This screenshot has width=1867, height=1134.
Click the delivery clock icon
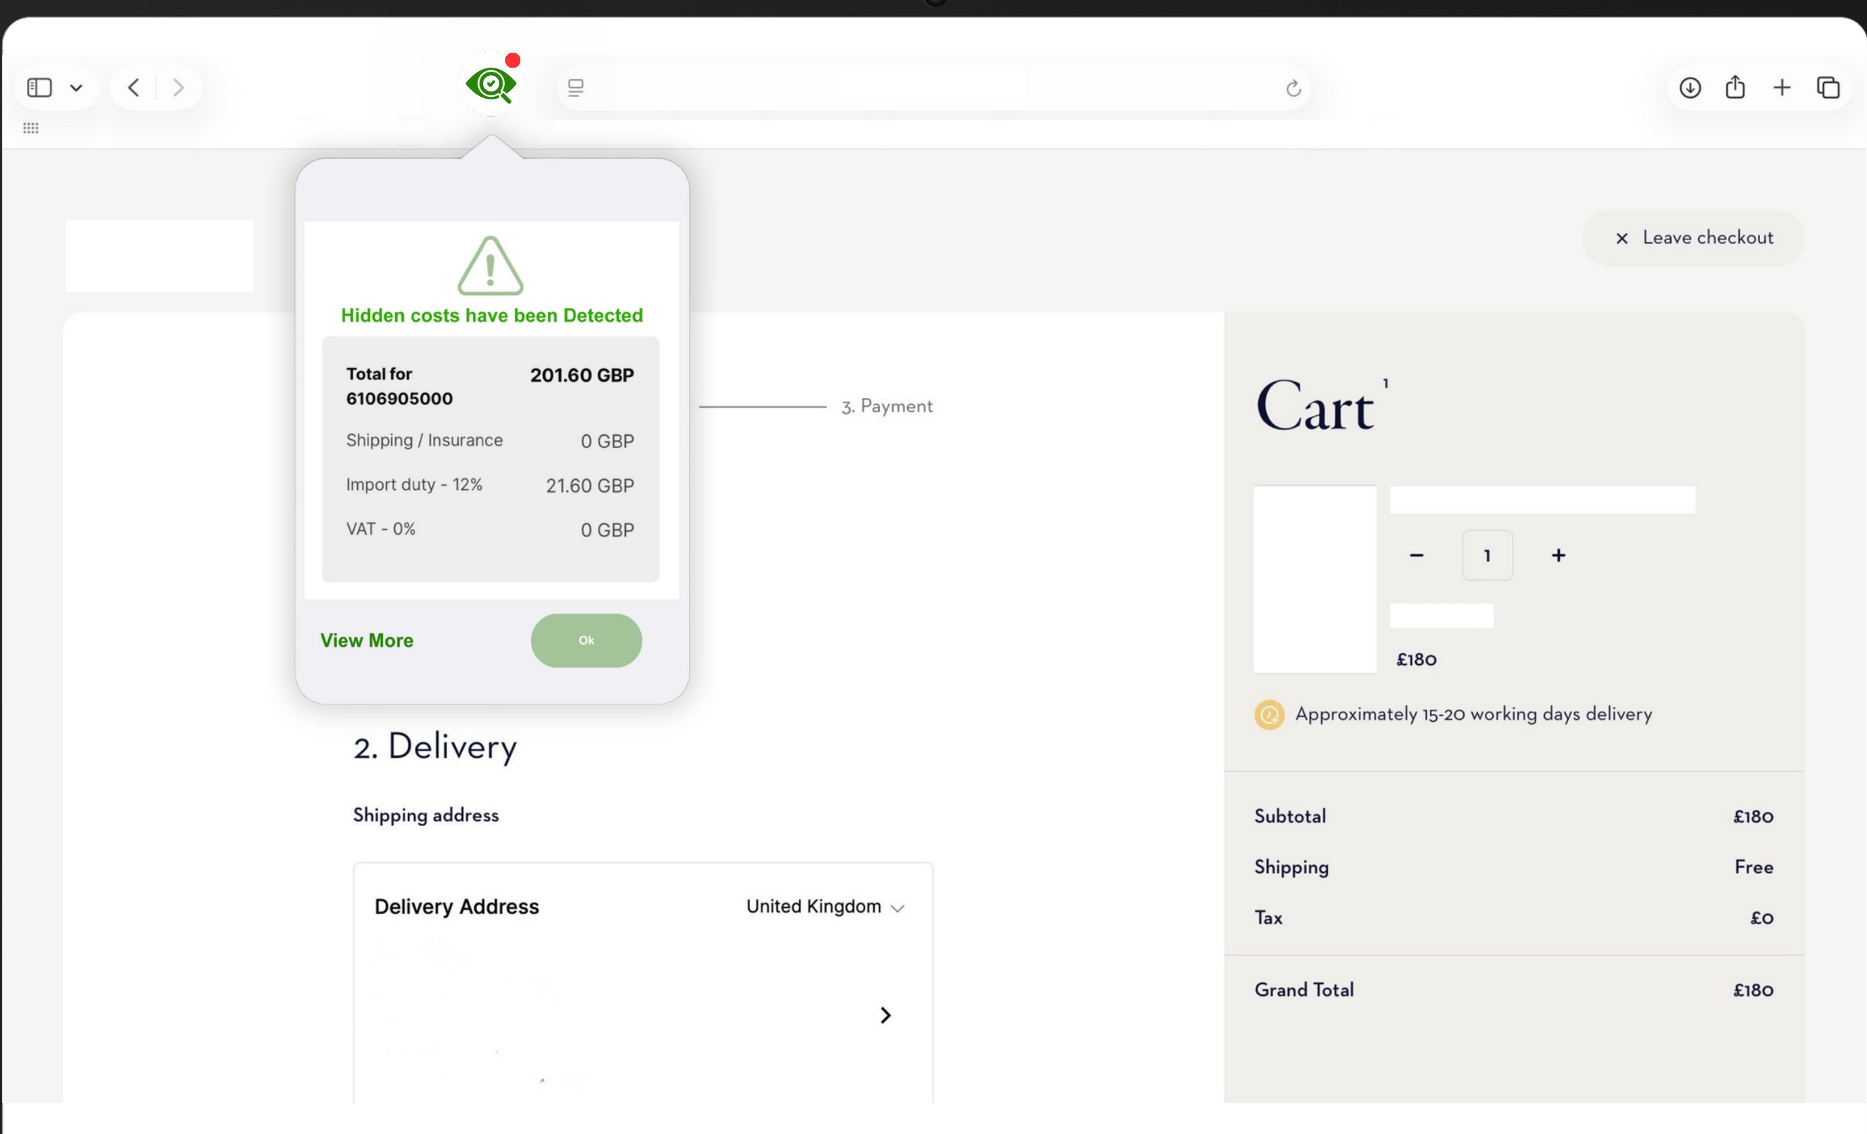(1269, 715)
